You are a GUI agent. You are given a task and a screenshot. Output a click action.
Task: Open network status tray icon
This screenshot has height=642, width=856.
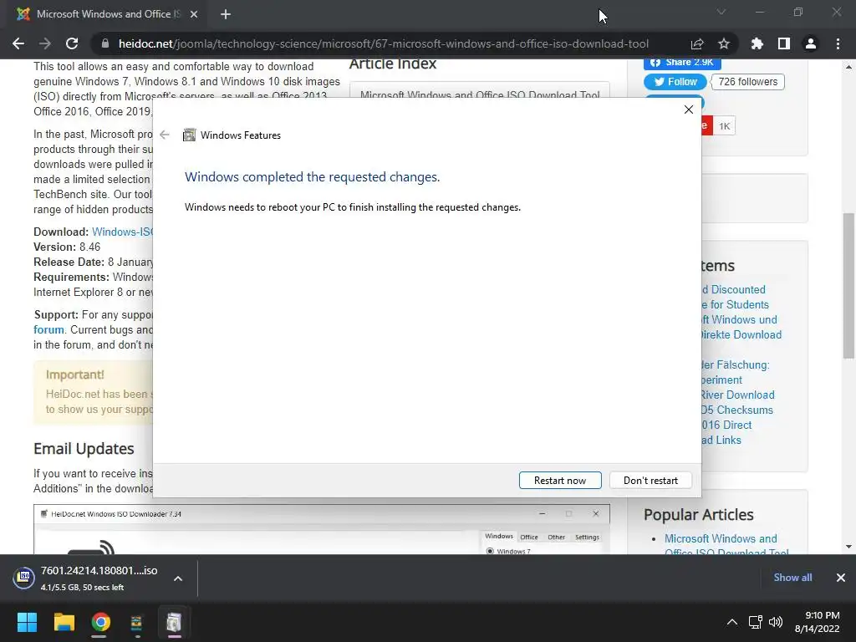(x=756, y=622)
